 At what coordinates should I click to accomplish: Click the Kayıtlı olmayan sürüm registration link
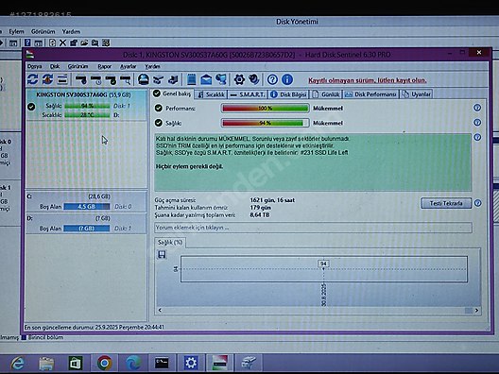368,80
